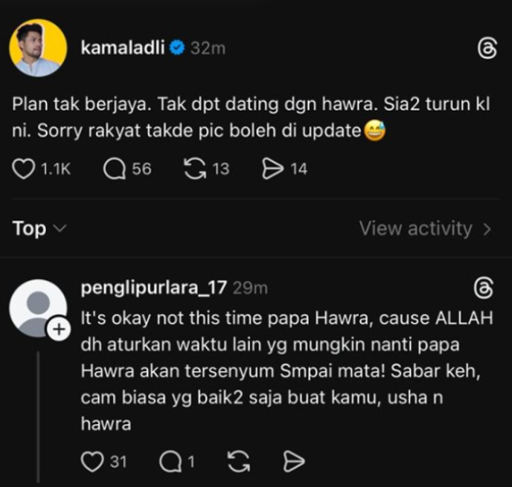This screenshot has height=487, width=512.
Task: Follow penglipurlara_17 via the plus badge
Action: [x=58, y=329]
